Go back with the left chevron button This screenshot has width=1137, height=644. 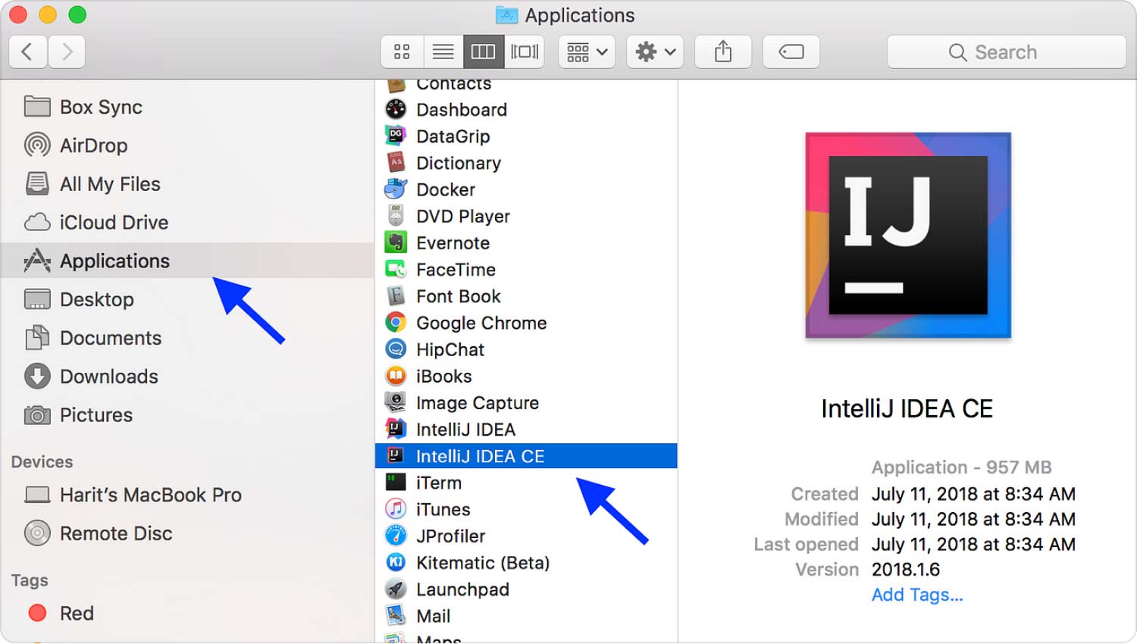click(x=28, y=52)
